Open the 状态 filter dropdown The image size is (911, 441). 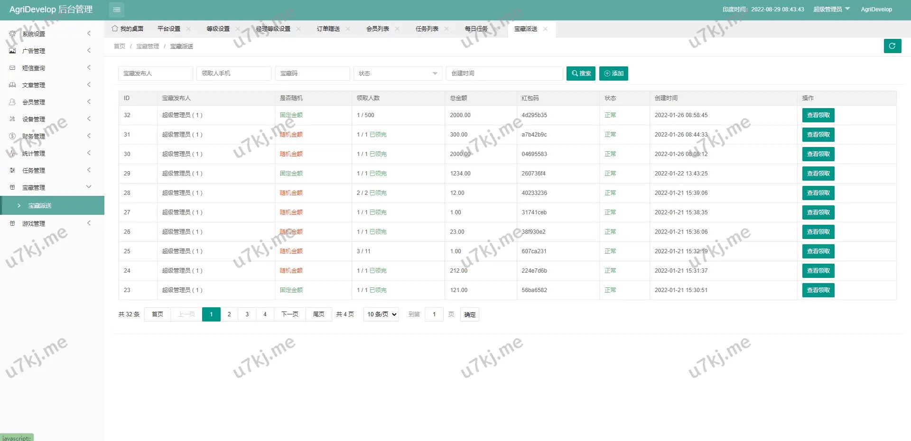(398, 73)
